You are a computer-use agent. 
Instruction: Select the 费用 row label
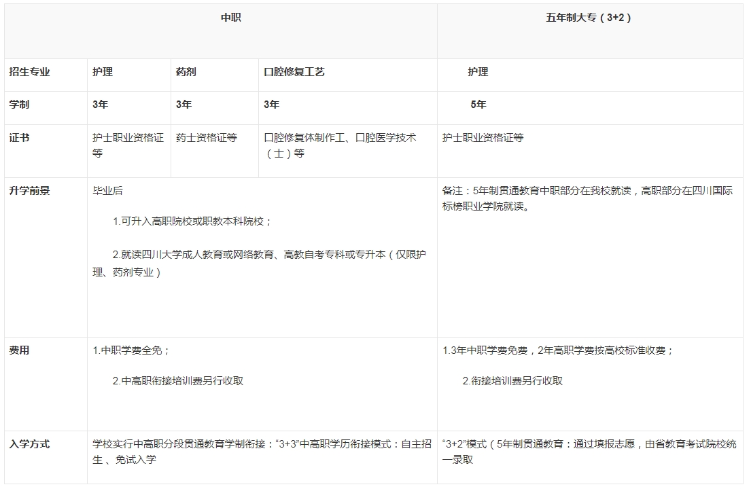[19, 350]
